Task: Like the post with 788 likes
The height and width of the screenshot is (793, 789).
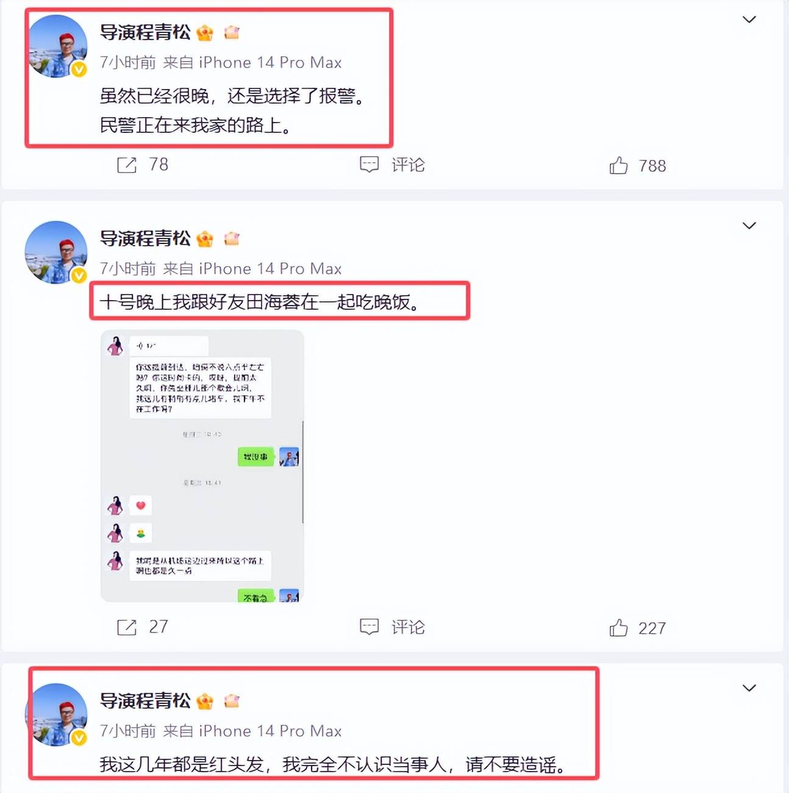Action: (x=618, y=165)
